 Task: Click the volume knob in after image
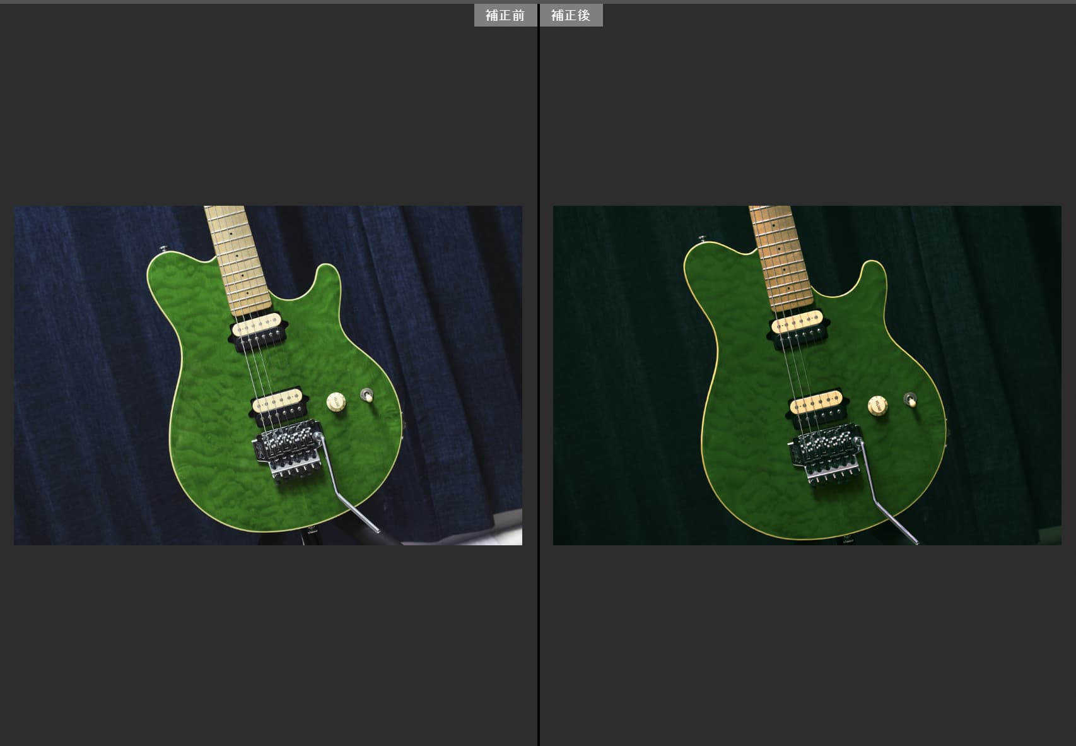877,406
